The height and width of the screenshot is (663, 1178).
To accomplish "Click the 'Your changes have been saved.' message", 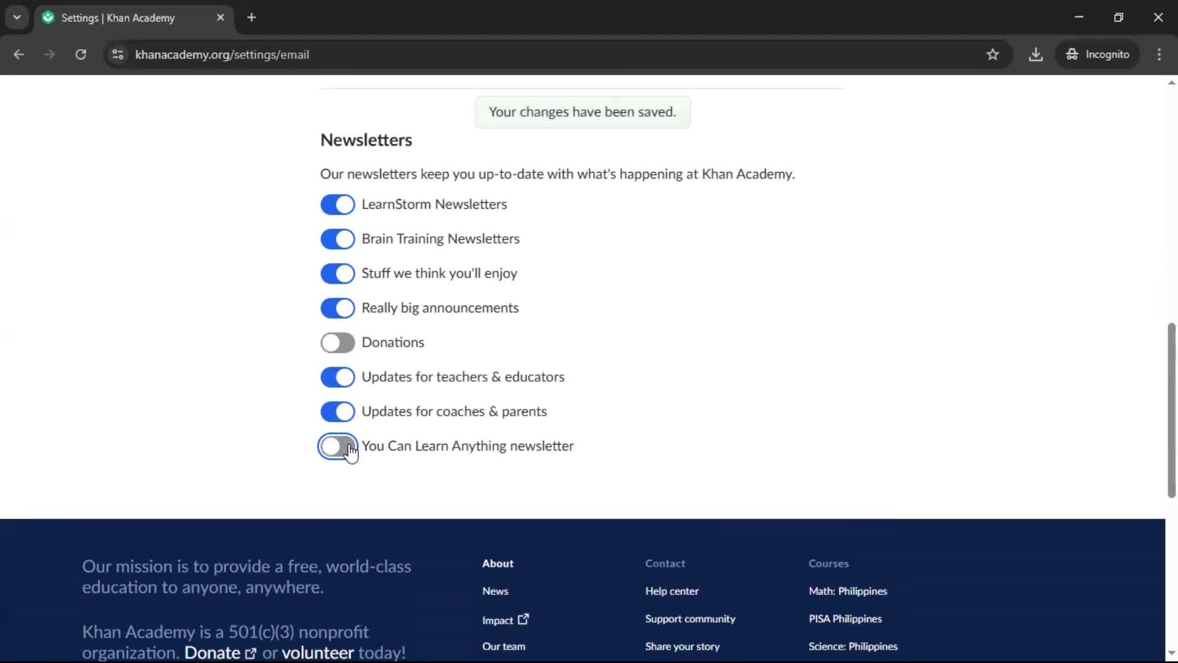I will pyautogui.click(x=582, y=112).
